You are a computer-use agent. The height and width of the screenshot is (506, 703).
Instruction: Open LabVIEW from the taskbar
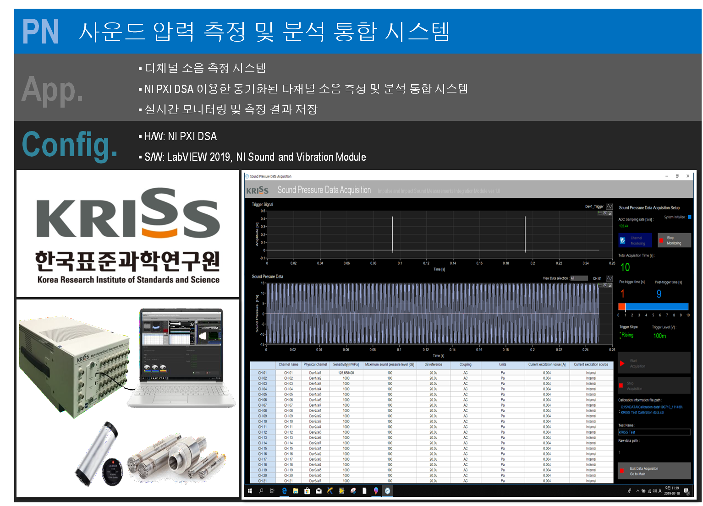coord(341,491)
